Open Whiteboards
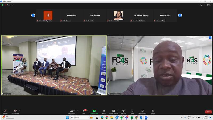 [x=142, y=112]
